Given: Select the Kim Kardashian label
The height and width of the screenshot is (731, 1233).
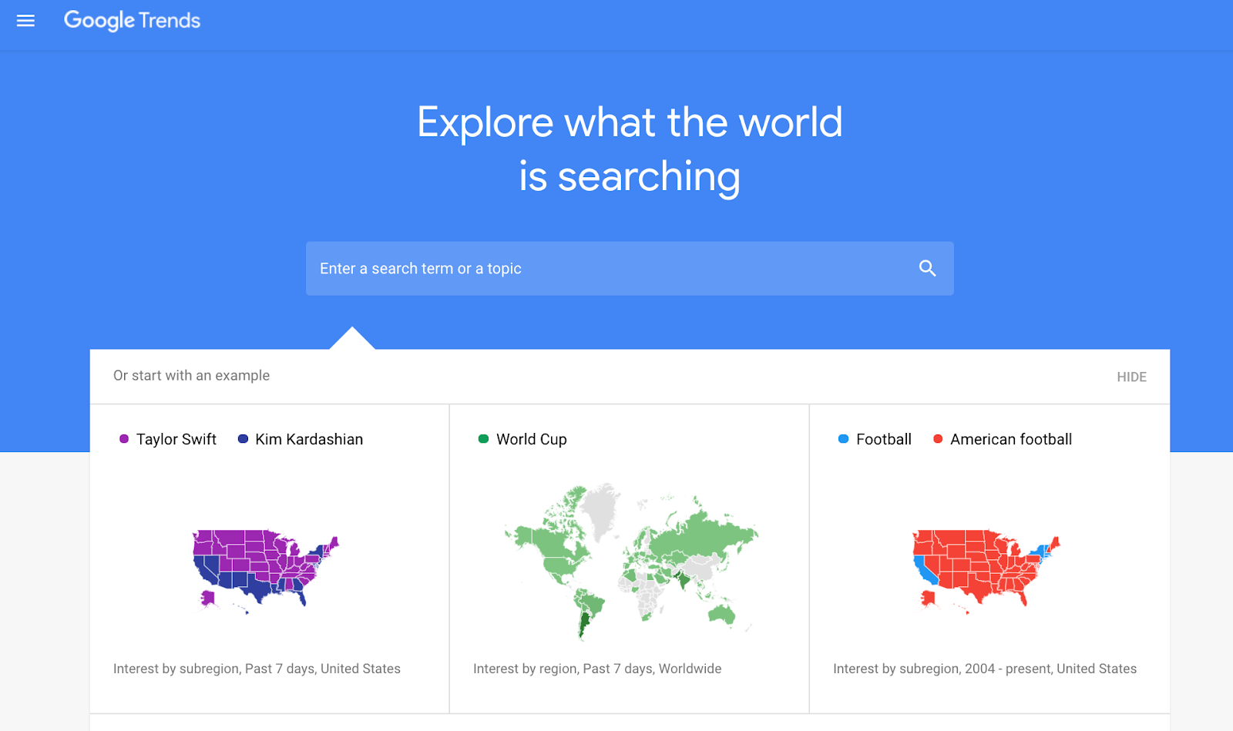Looking at the screenshot, I should pyautogui.click(x=309, y=439).
